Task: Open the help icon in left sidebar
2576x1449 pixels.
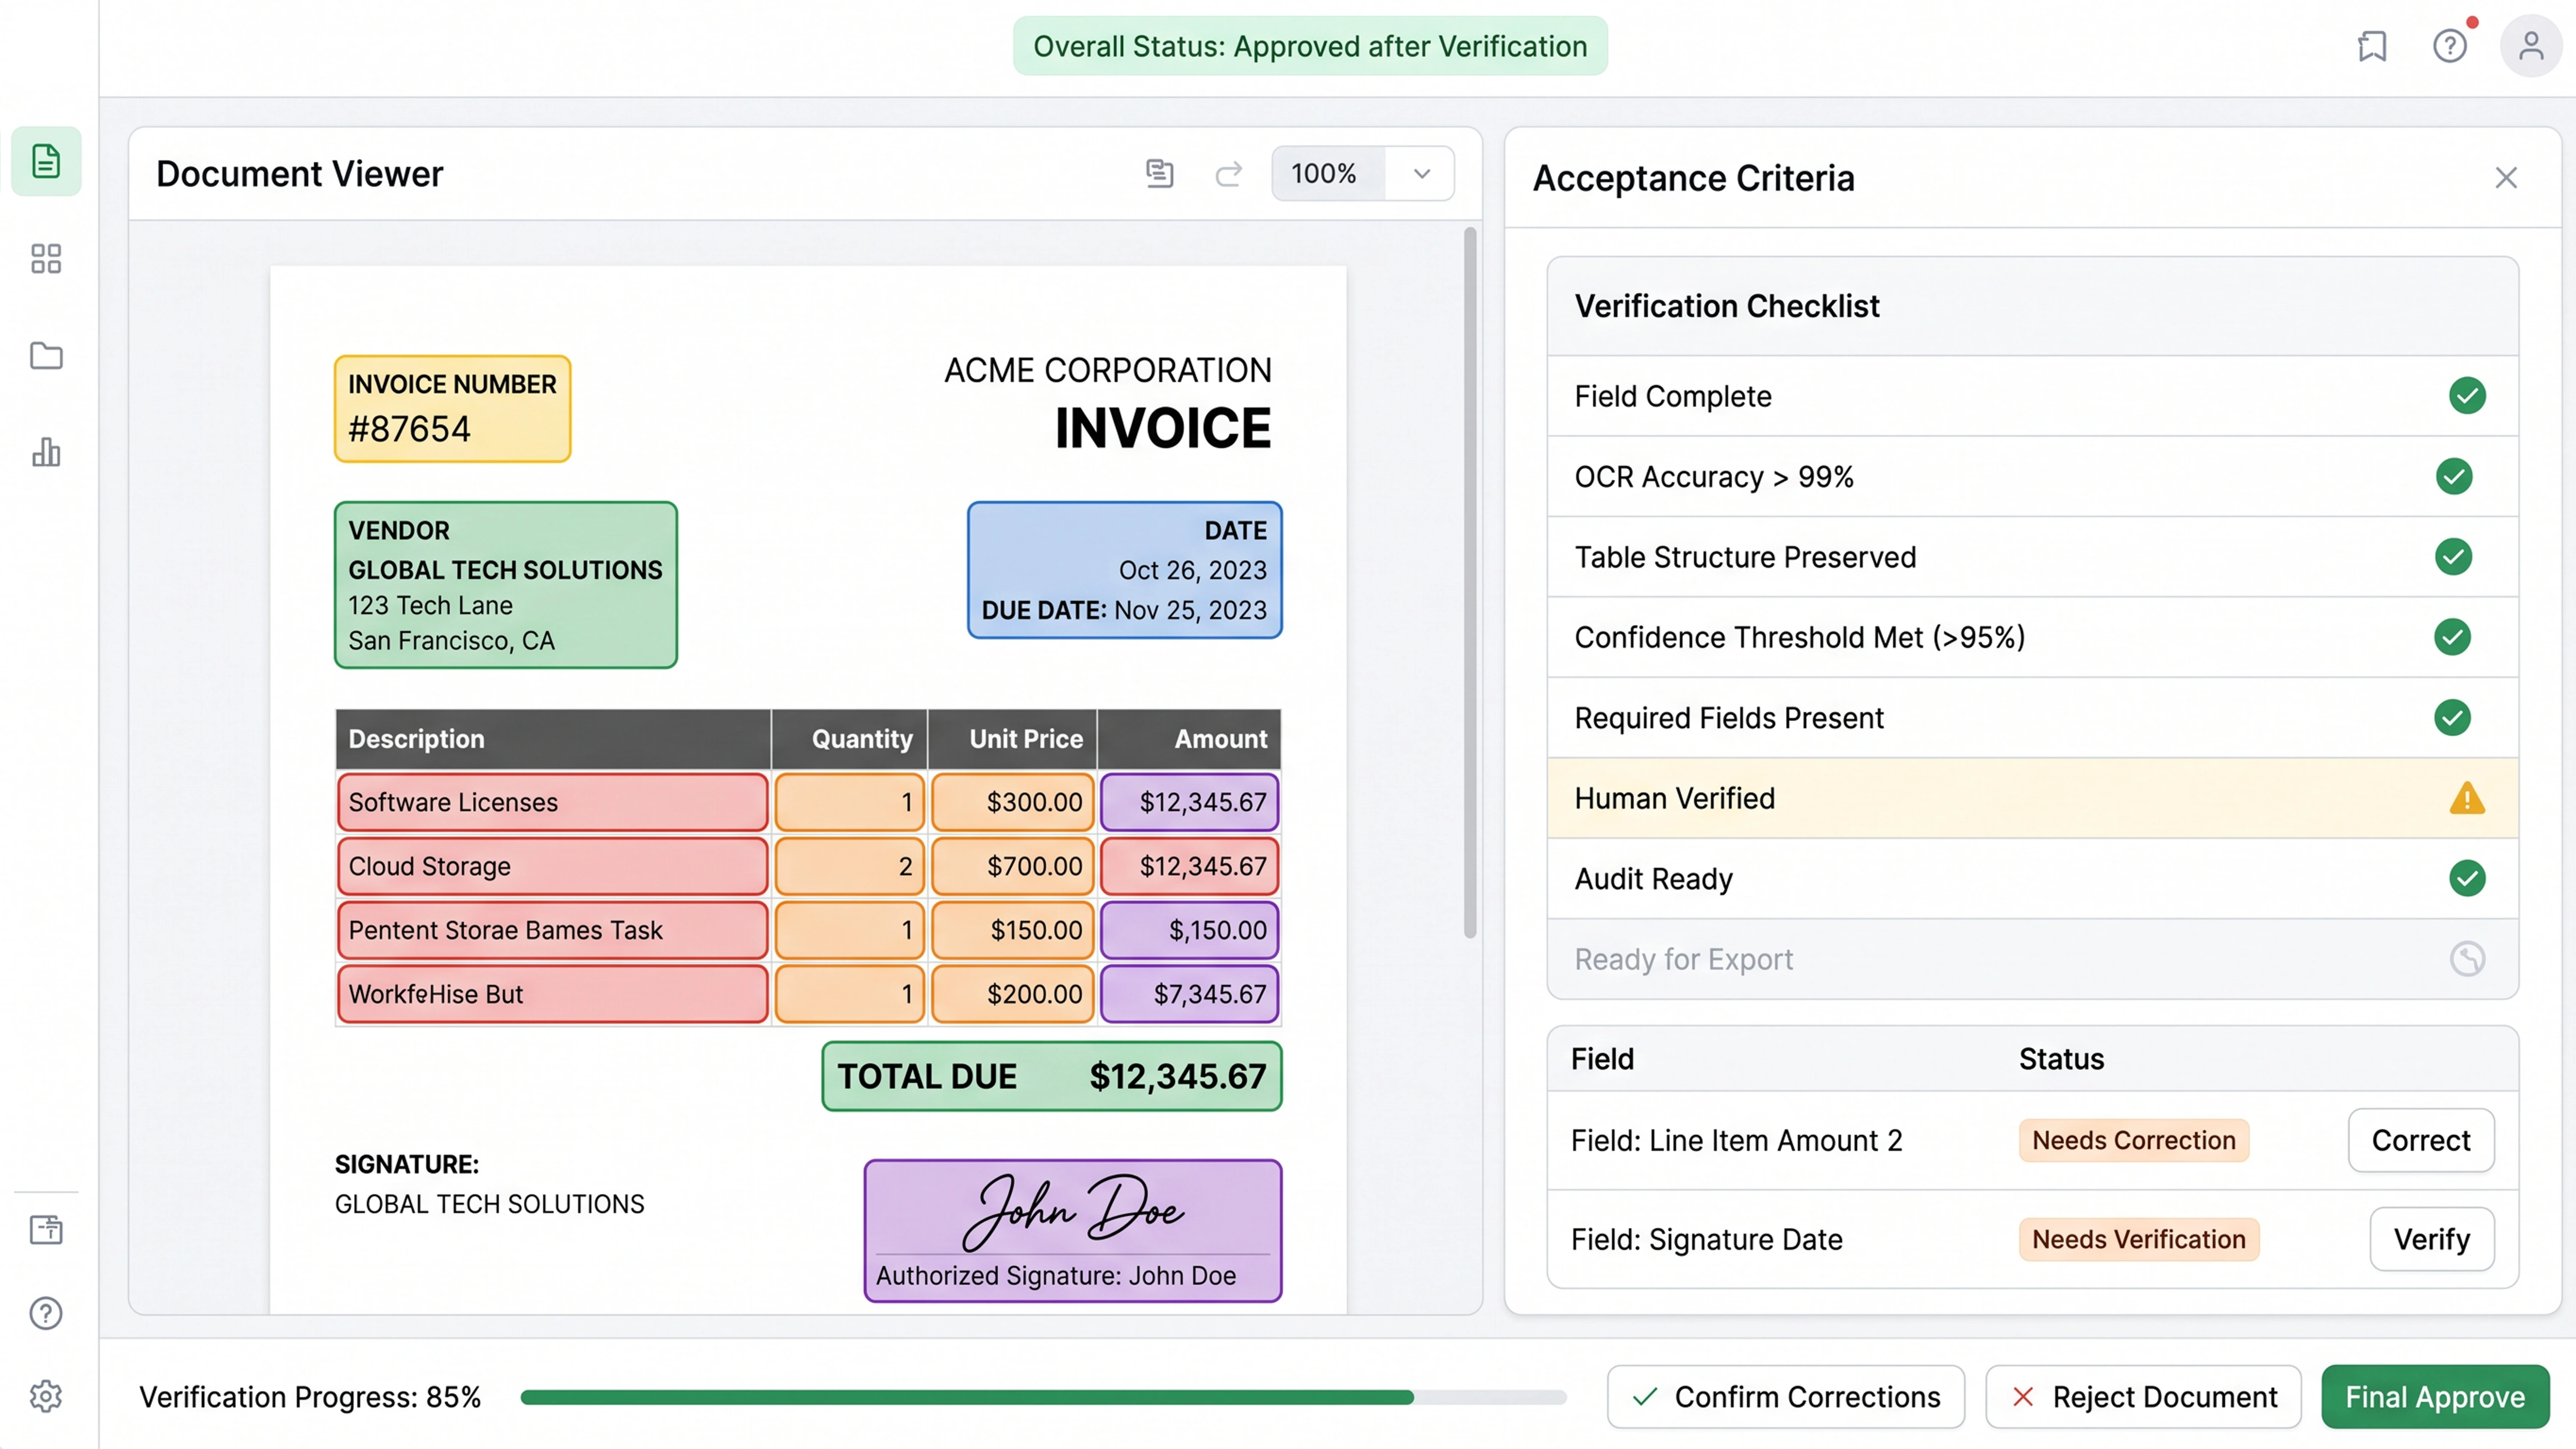Action: pyautogui.click(x=46, y=1313)
